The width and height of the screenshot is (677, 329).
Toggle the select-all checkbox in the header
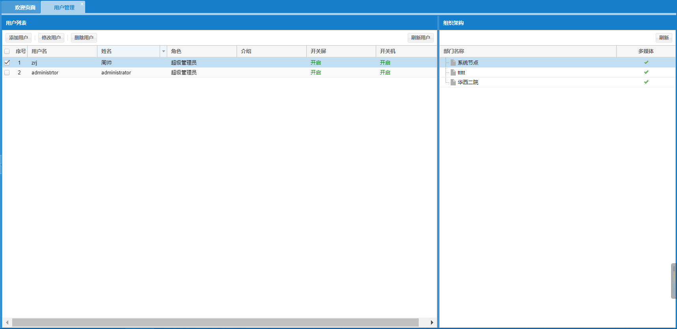7,52
